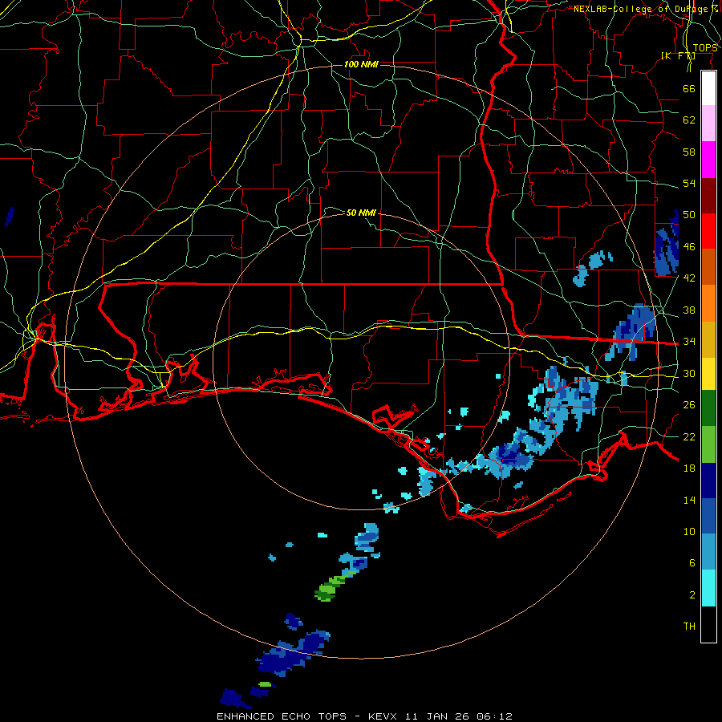The width and height of the screenshot is (722, 722).
Task: Click the '58' legend value
Action: [689, 152]
